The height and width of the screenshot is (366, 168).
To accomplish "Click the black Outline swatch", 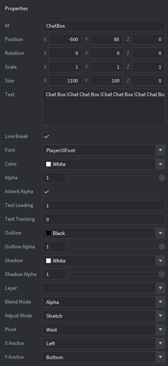I will pyautogui.click(x=48, y=233).
